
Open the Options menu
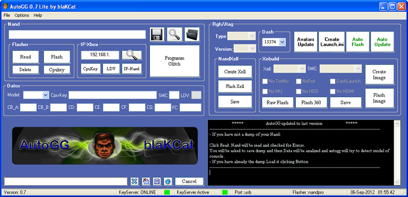click(22, 15)
